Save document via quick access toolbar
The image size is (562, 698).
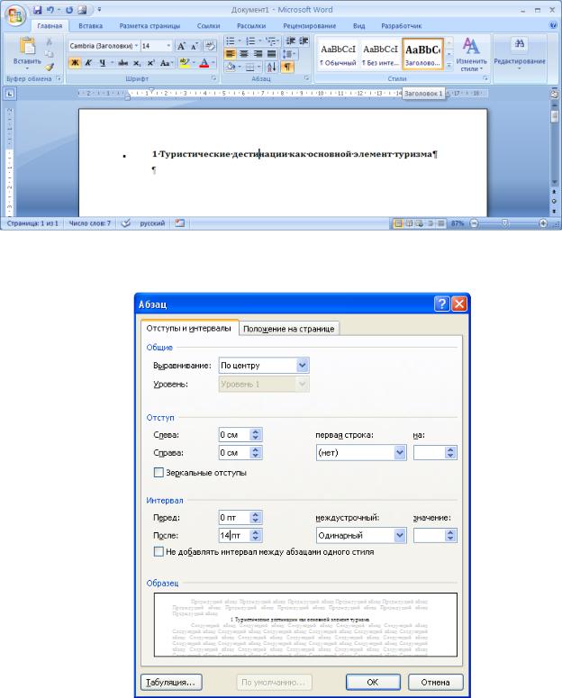(38, 10)
